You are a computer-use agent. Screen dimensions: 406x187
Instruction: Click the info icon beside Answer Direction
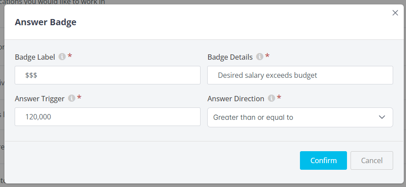click(271, 99)
